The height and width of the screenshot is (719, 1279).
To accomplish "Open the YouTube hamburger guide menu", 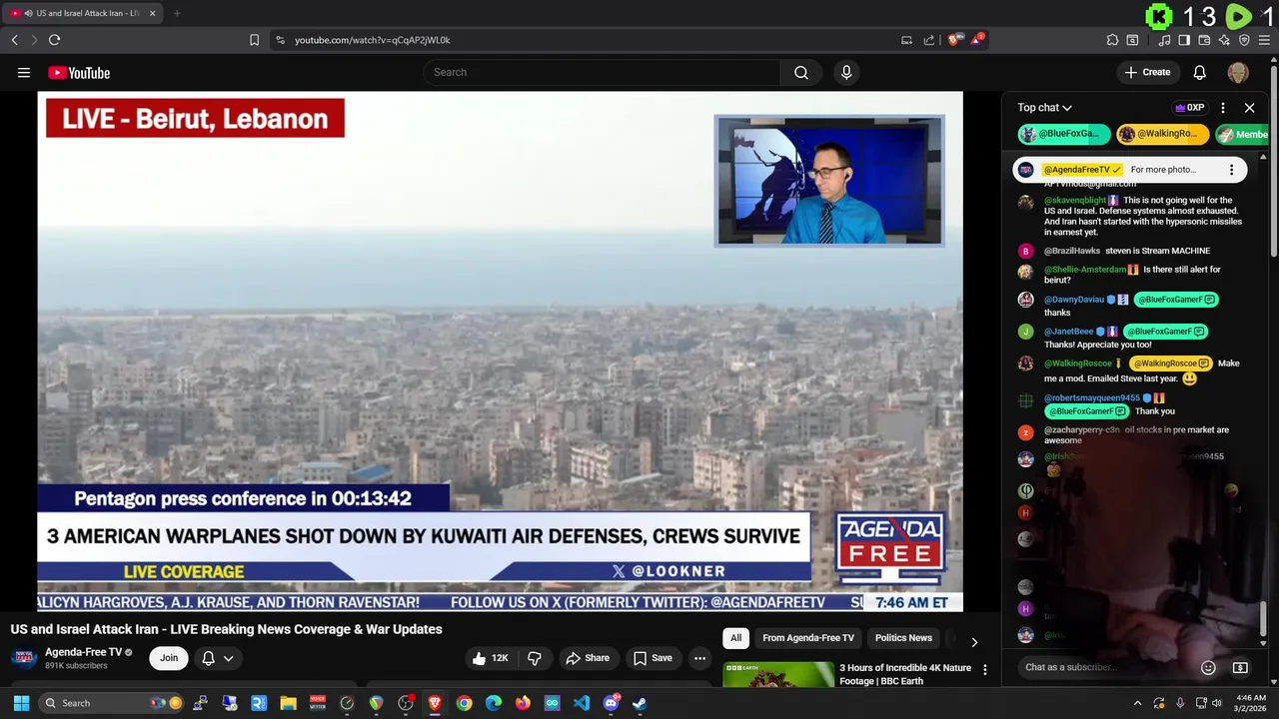I will [24, 72].
